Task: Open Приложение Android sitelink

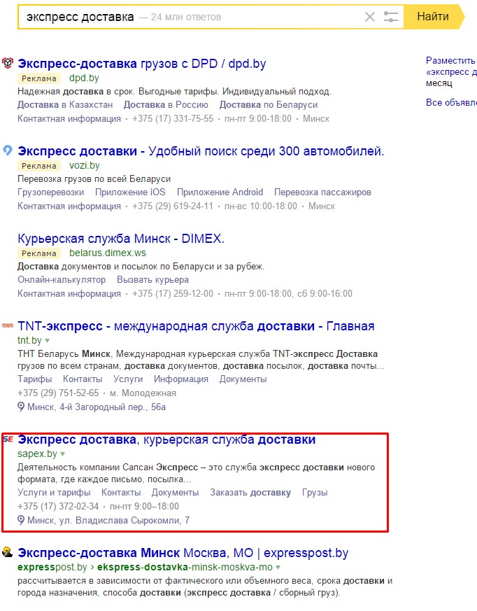Action: tap(220, 192)
